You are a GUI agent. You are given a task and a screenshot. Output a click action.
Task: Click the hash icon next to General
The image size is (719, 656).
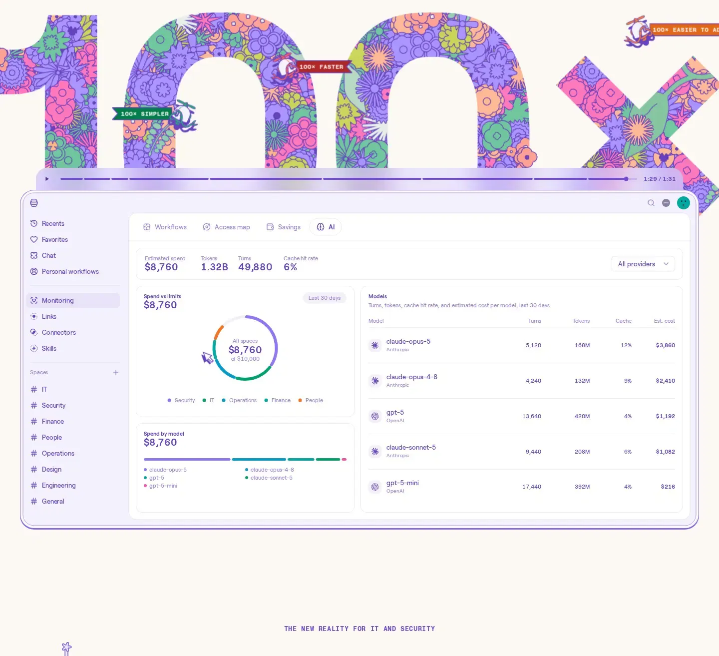[34, 501]
